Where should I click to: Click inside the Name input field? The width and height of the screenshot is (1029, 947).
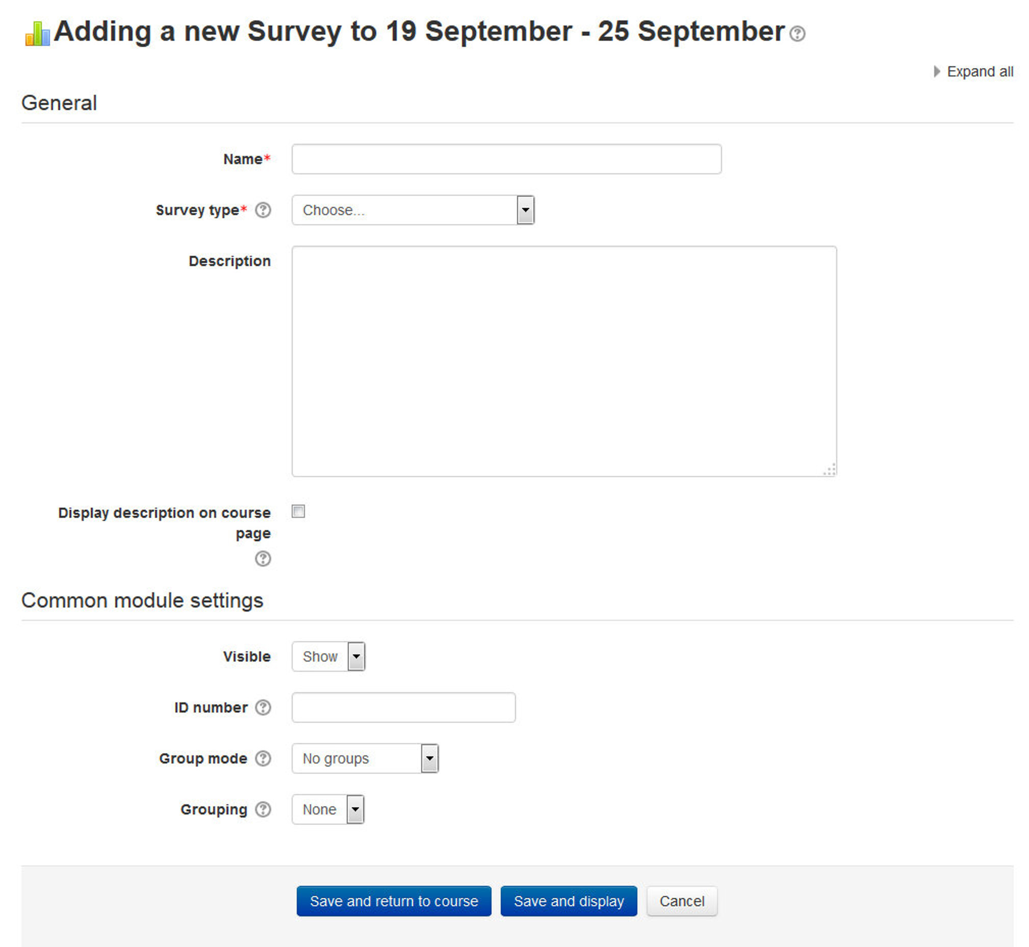click(x=505, y=160)
